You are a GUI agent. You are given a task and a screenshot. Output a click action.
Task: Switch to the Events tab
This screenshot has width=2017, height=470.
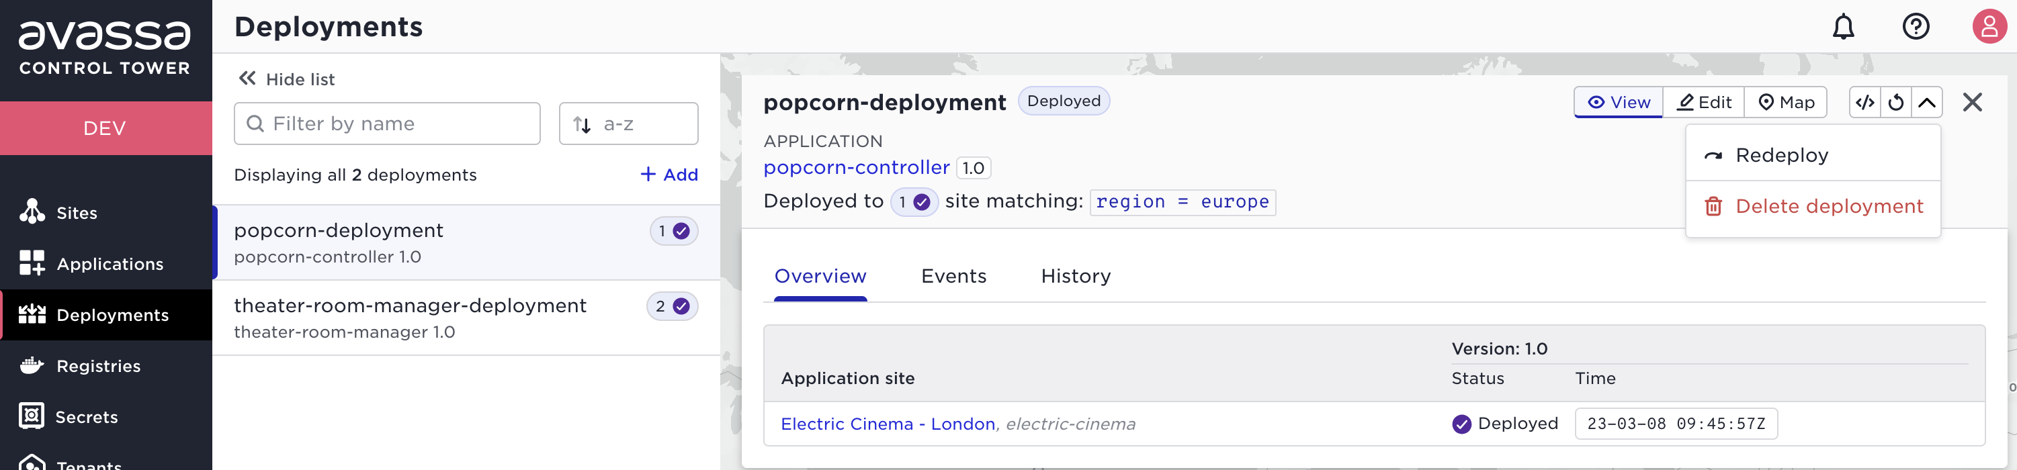point(953,276)
